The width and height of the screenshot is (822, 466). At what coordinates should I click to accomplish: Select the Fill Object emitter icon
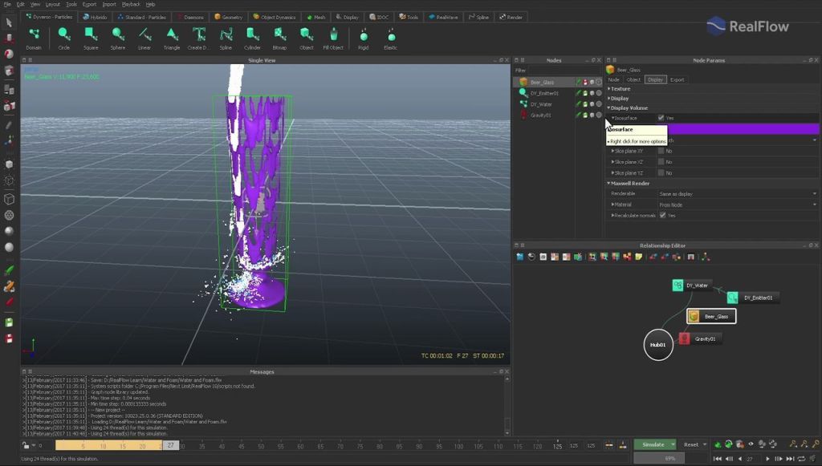[x=333, y=34]
